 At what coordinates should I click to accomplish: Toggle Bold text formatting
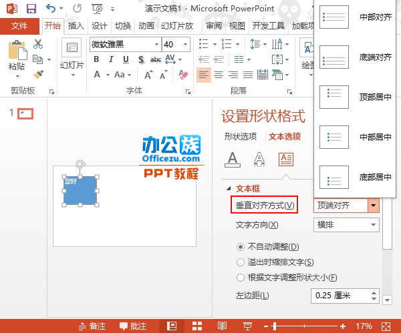96,59
